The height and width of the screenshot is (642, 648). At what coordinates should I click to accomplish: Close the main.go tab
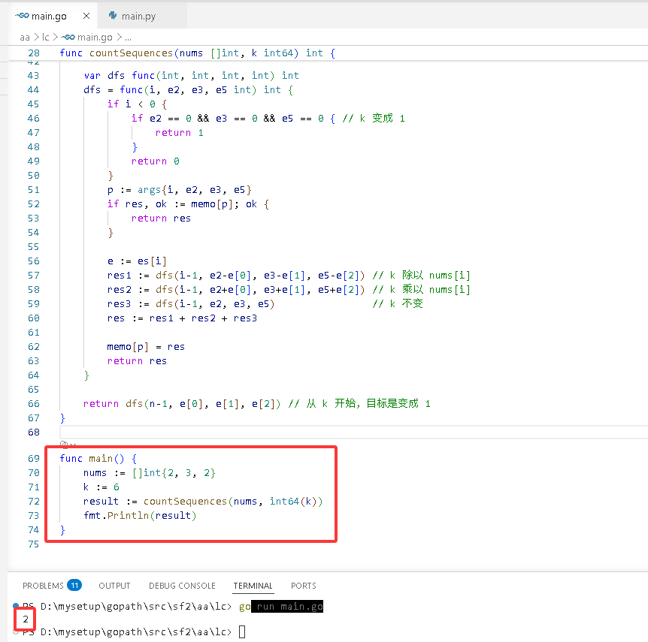click(86, 16)
